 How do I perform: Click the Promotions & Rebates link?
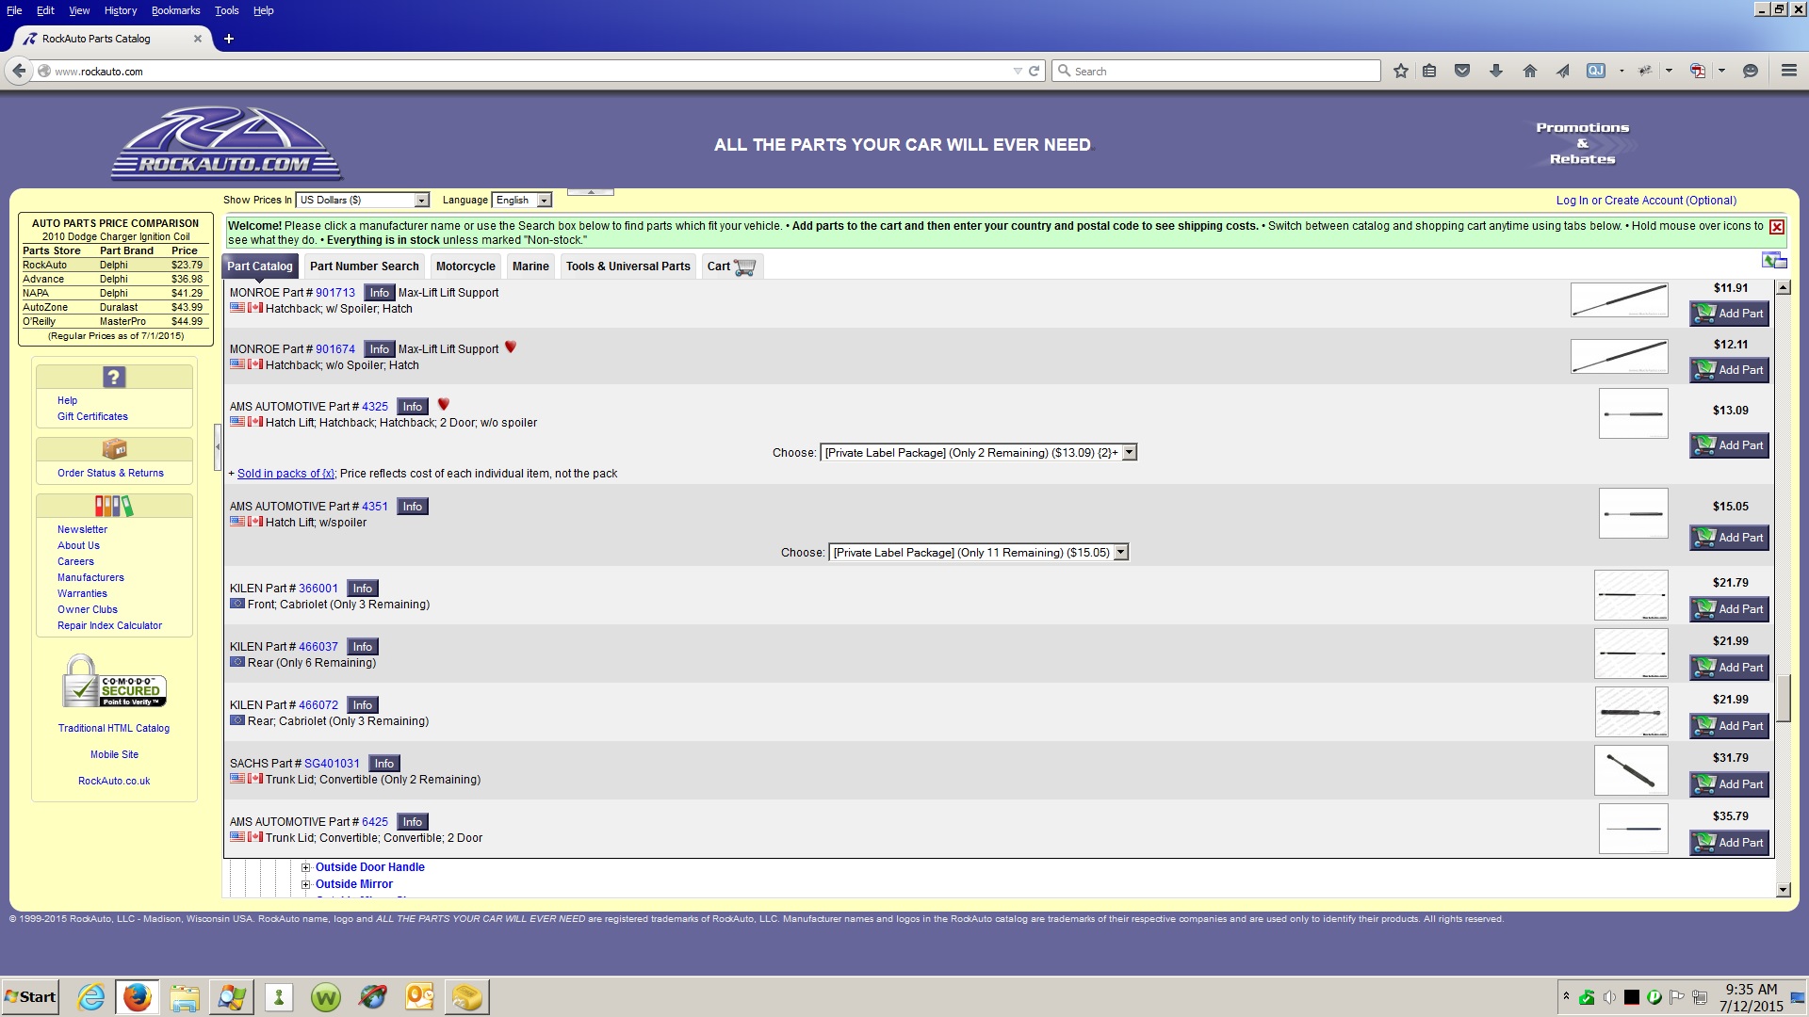[1582, 143]
